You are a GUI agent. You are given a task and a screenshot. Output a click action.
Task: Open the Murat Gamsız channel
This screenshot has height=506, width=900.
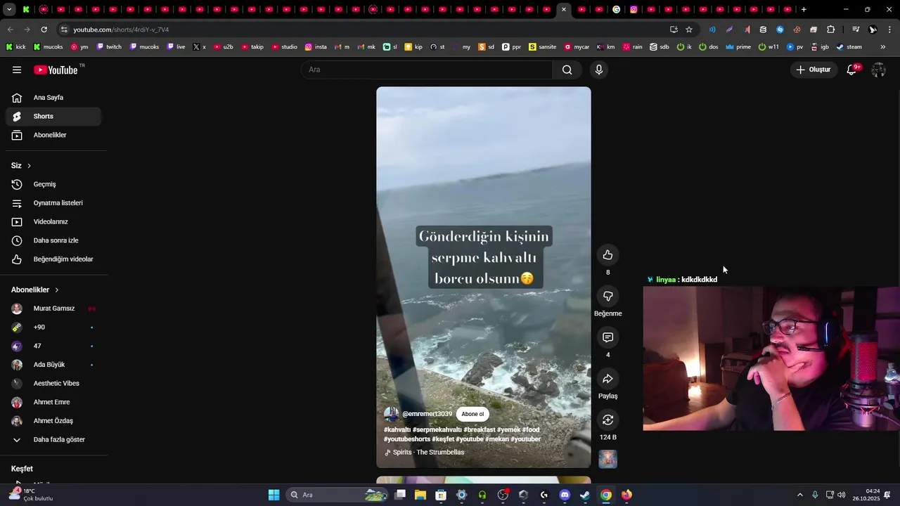click(53, 309)
